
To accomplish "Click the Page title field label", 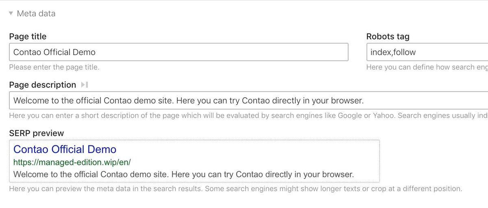I will [x=28, y=36].
